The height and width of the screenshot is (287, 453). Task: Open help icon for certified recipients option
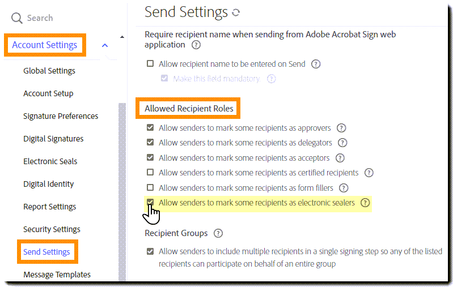click(369, 173)
